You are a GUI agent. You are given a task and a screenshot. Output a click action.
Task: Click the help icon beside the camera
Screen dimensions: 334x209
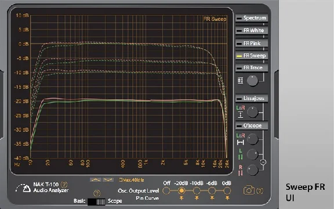pos(260,190)
